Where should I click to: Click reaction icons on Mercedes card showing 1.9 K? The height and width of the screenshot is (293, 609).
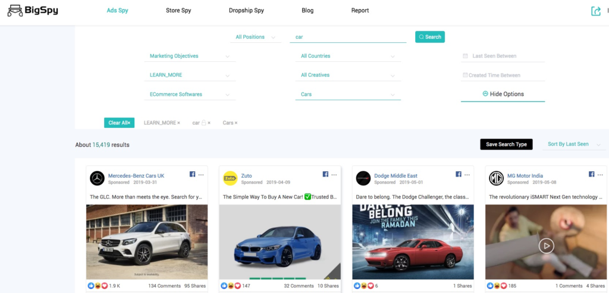pyautogui.click(x=98, y=286)
